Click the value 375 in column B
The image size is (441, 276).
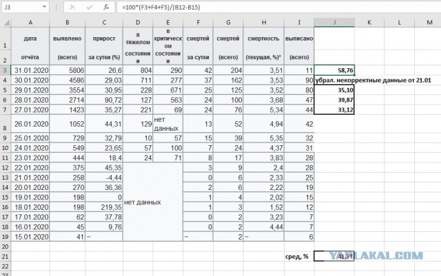(x=68, y=167)
